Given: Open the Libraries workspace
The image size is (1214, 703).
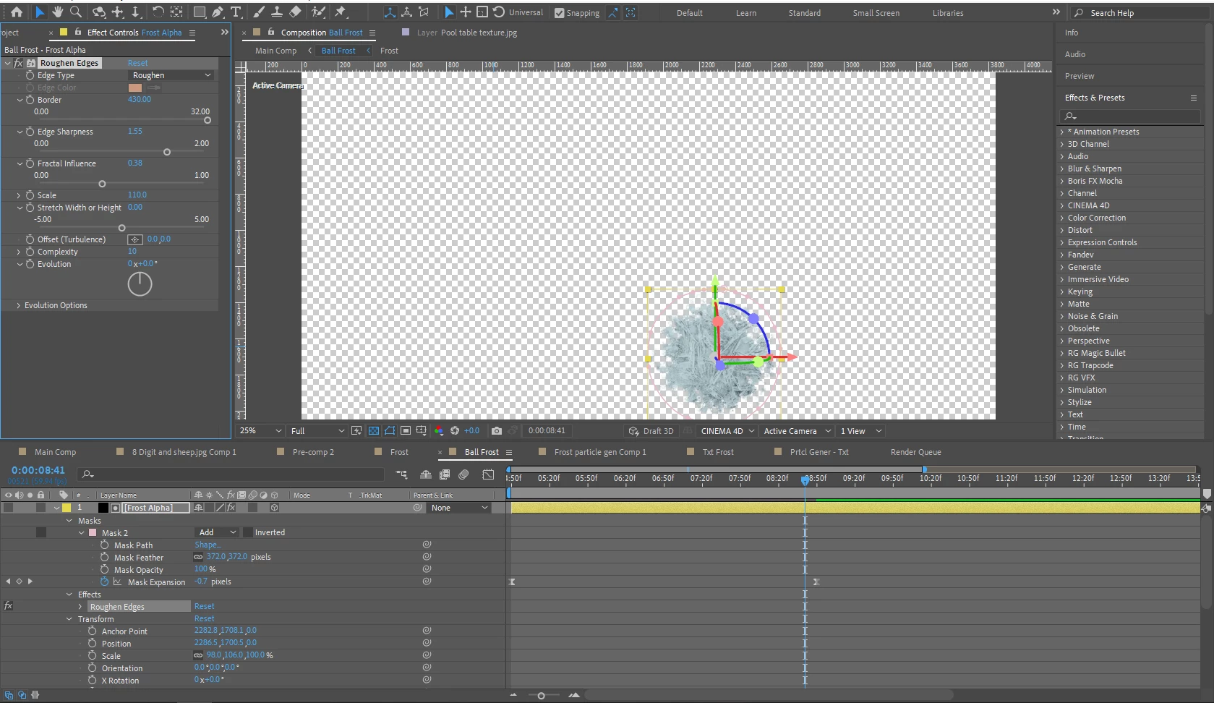Looking at the screenshot, I should tap(947, 13).
